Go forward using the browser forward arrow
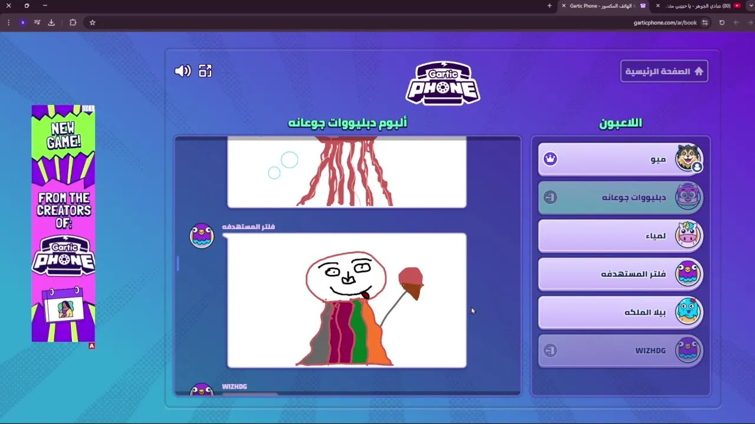755x424 pixels. tap(736, 22)
